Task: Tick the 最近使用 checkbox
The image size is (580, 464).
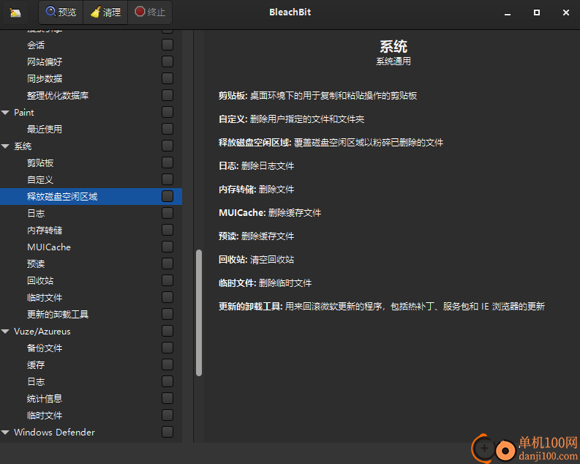Action: click(x=167, y=129)
